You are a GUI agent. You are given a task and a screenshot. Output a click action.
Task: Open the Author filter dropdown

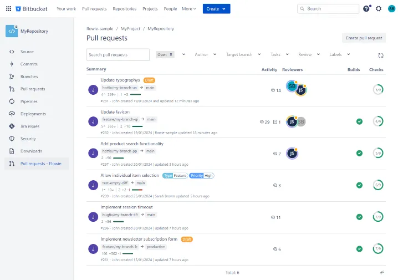pyautogui.click(x=205, y=54)
